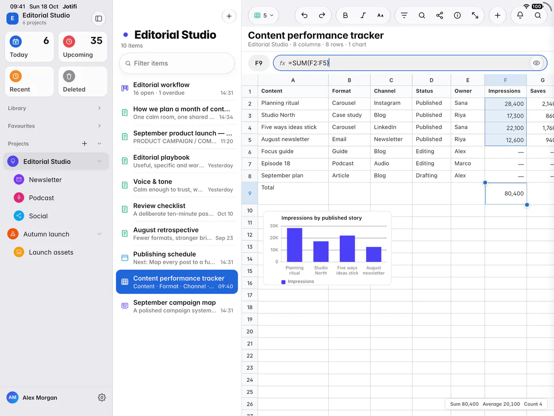Open the sheet selector dropdown showing 5
The height and width of the screenshot is (416, 554).
[264, 15]
